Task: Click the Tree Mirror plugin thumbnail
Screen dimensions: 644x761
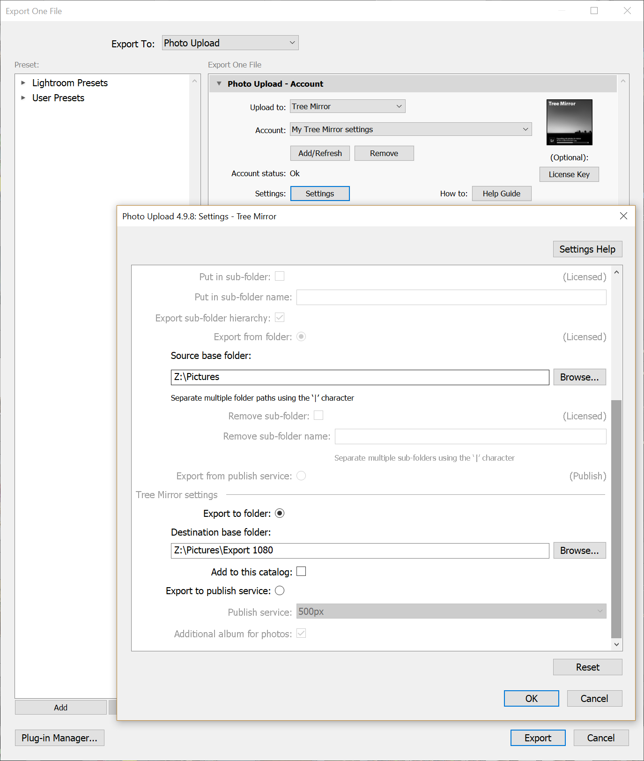Action: [569, 122]
